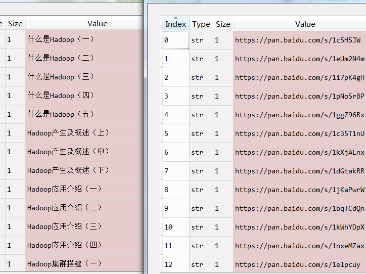Screen dimensions: 366x274
Task: Select the URL ending in 1pNoSrBP
Action: tap(299, 96)
